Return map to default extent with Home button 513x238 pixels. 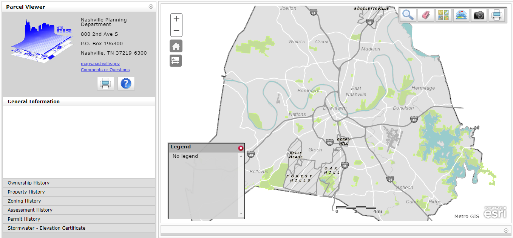176,46
